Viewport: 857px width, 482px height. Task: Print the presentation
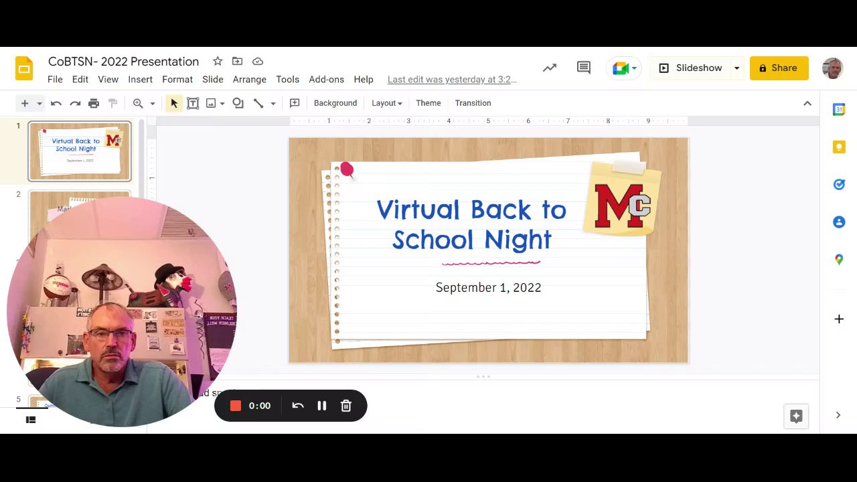(94, 103)
